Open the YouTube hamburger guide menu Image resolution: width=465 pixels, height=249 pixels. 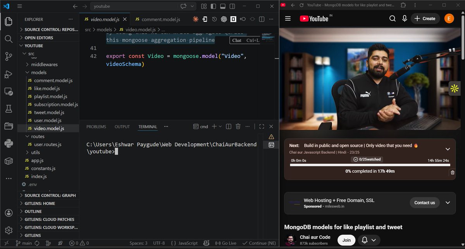288,19
